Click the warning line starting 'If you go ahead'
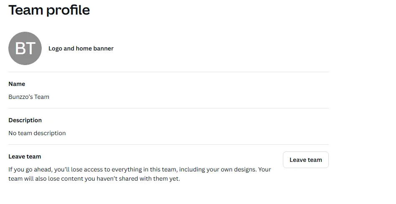 click(140, 169)
